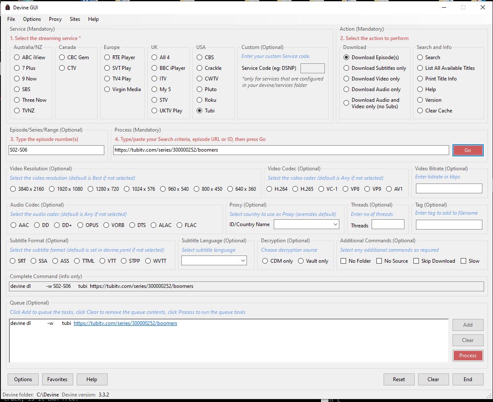Expand the Subtitle Language dropdown
The width and height of the screenshot is (493, 402).
[214, 261]
